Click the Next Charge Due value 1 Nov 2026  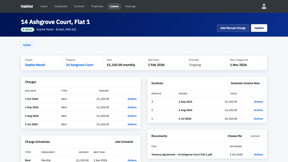tap(238, 65)
